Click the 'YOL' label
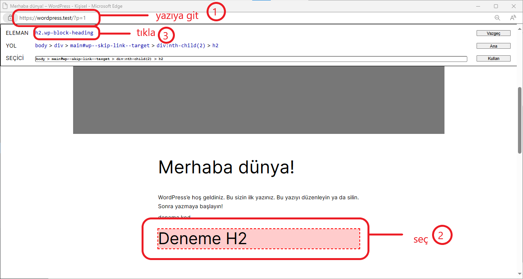 pos(11,46)
